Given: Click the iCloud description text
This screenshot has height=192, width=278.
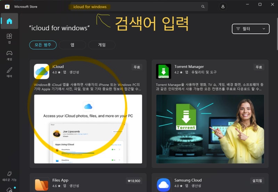Looking at the screenshot, I should coord(88,87).
